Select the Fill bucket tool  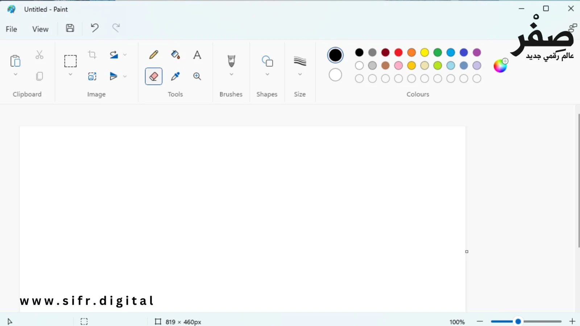click(x=175, y=55)
